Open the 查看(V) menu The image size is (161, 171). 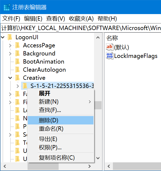pos(56,19)
